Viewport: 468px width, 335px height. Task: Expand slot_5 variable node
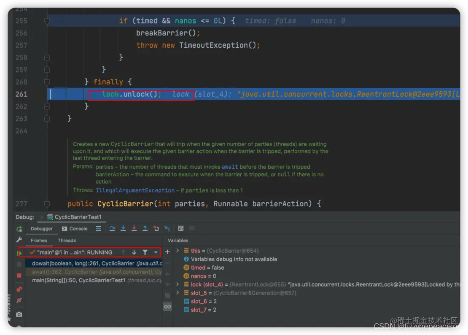178,293
